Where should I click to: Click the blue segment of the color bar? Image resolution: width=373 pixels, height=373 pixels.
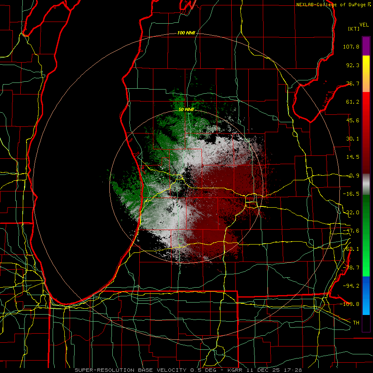[x=366, y=295]
